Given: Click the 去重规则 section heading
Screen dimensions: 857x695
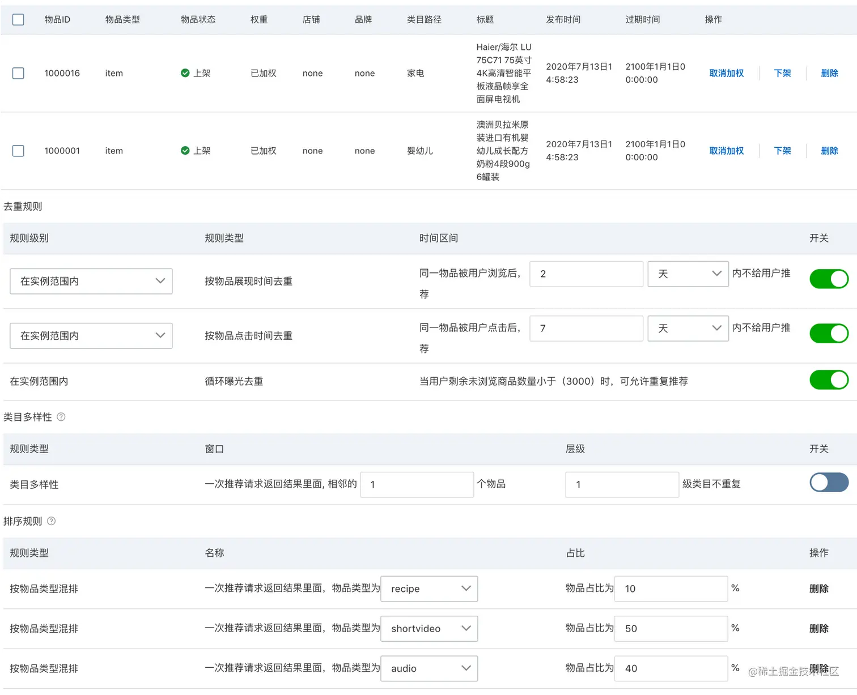Looking at the screenshot, I should 23,206.
